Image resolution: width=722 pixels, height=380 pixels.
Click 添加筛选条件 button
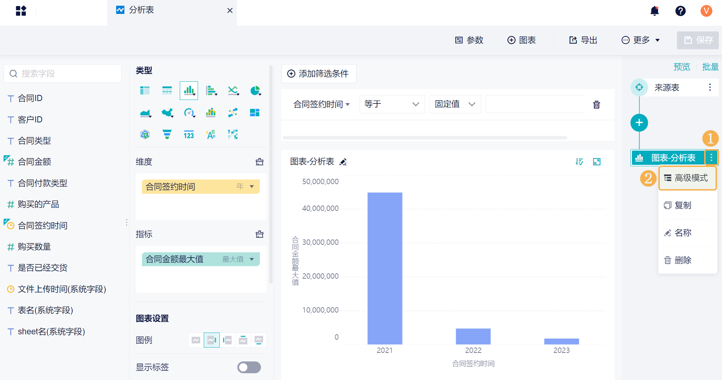(x=319, y=74)
